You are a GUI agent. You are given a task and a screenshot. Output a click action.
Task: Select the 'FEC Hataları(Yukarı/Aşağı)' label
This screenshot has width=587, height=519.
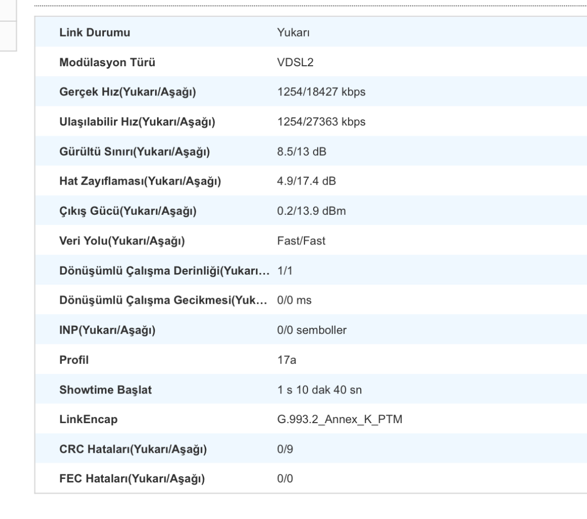click(x=132, y=479)
